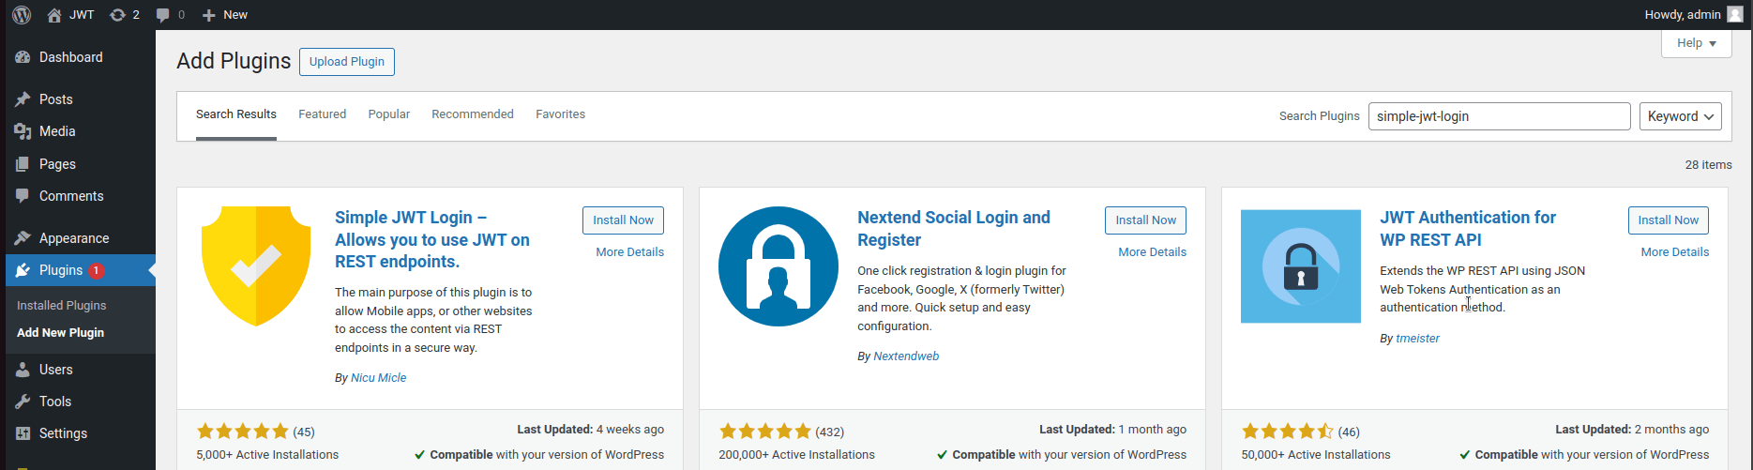Screen dimensions: 1753x470
Task: View More Details for JWT Authentication
Action: click(x=1675, y=252)
